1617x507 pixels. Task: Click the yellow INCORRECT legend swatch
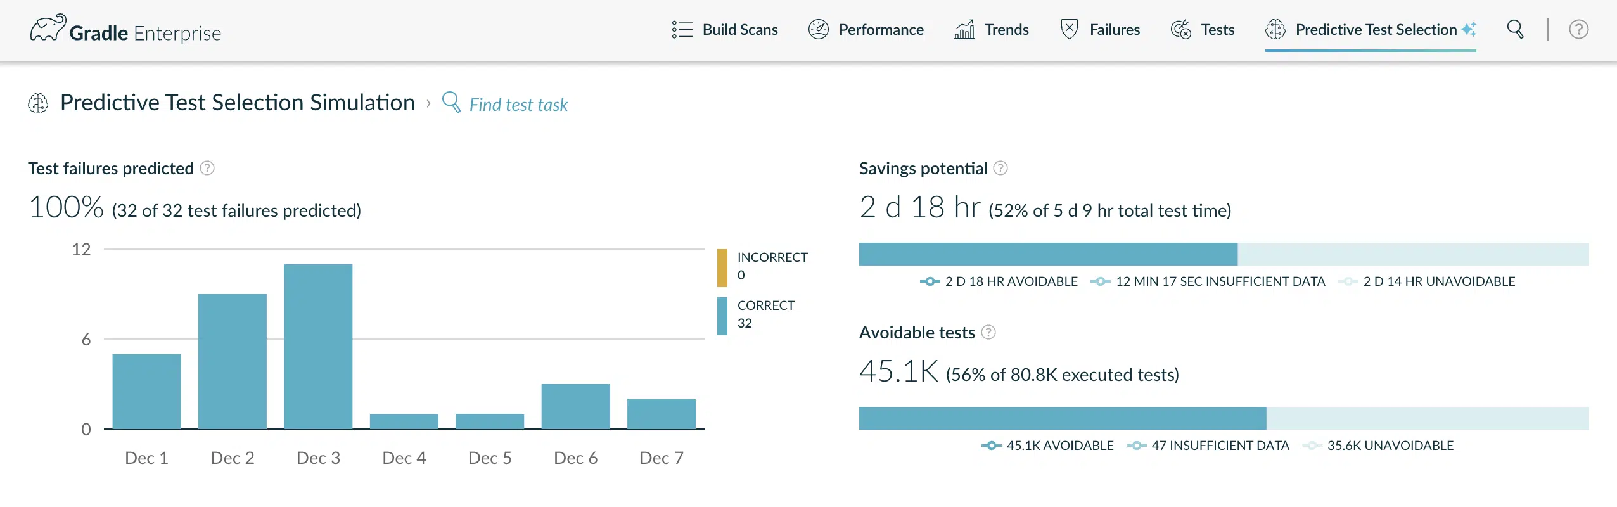pos(722,267)
